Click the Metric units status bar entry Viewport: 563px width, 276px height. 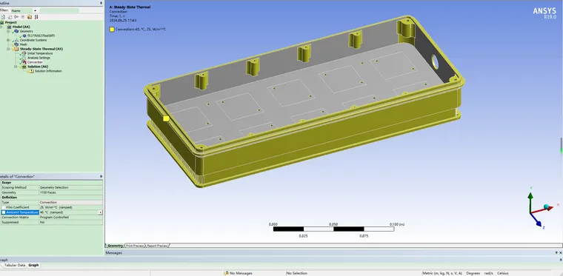[442, 273]
